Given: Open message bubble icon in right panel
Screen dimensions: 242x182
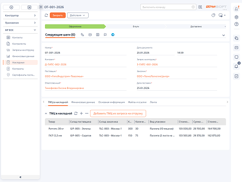Looking at the screenshot, I should coord(236,57).
